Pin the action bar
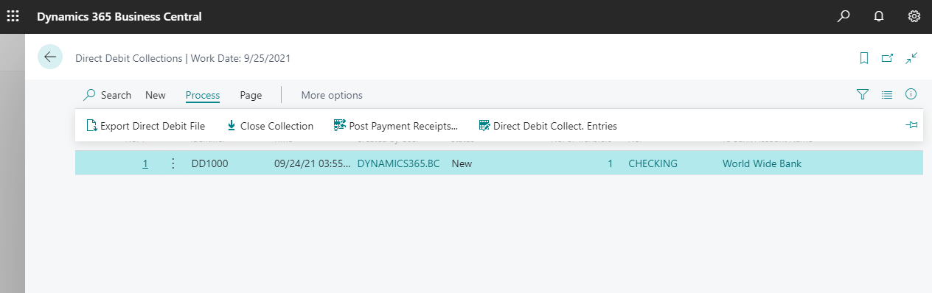Viewport: 932px width, 293px height. pyautogui.click(x=911, y=126)
